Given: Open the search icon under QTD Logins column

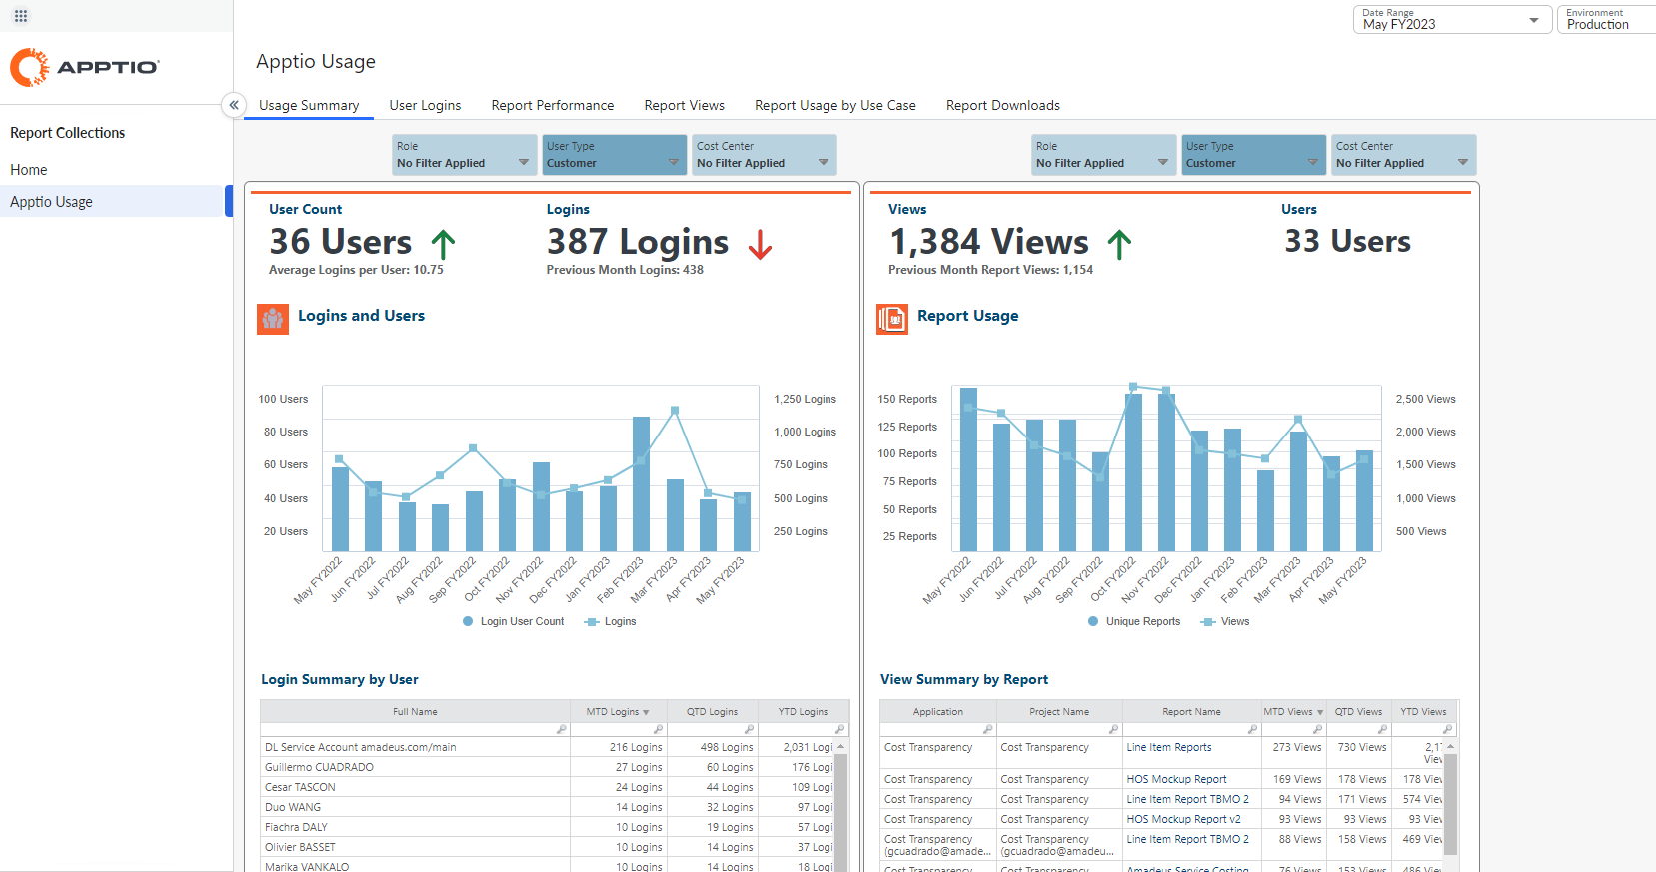Looking at the screenshot, I should point(749,730).
